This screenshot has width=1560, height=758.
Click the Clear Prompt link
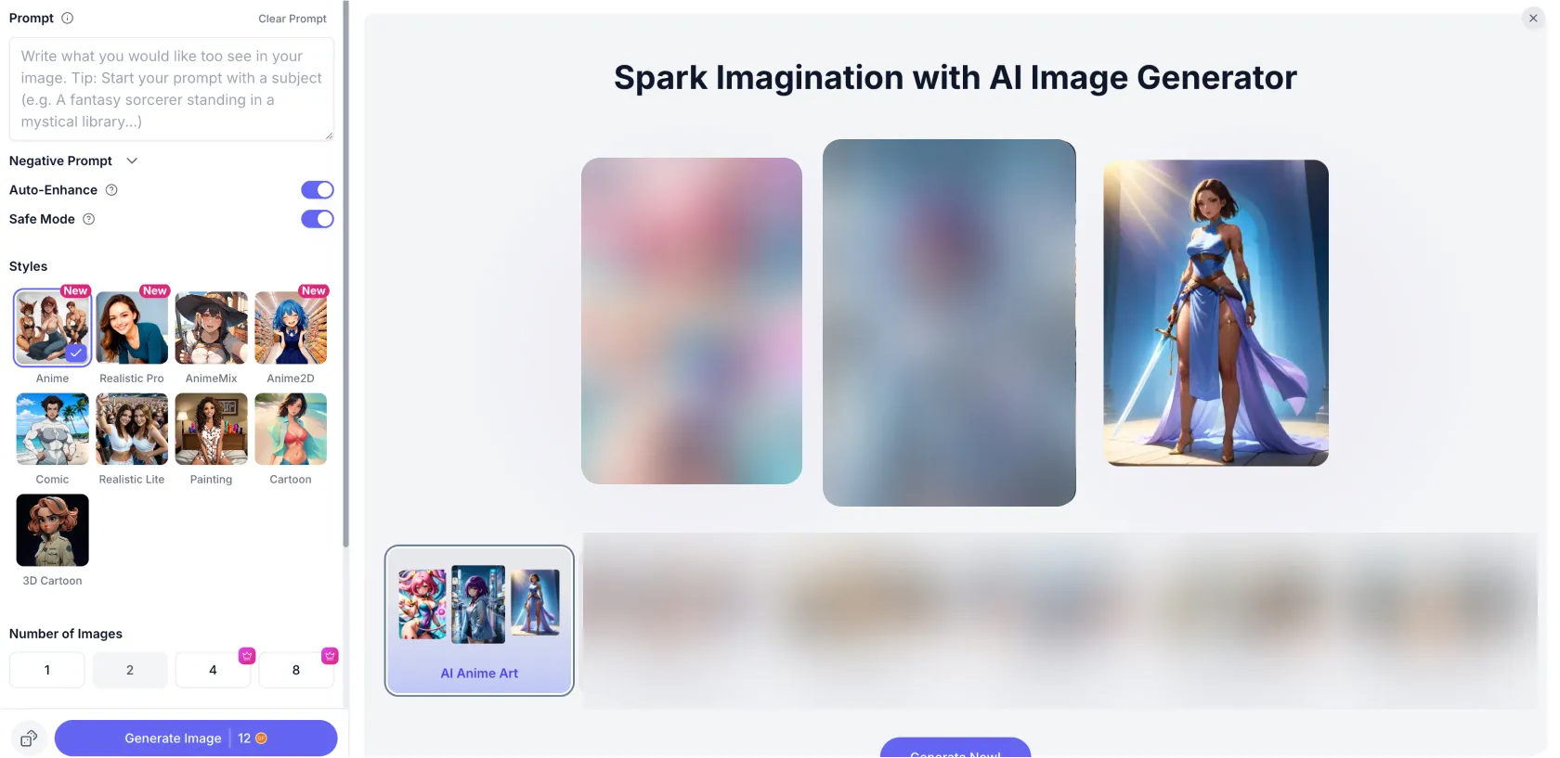pyautogui.click(x=292, y=19)
